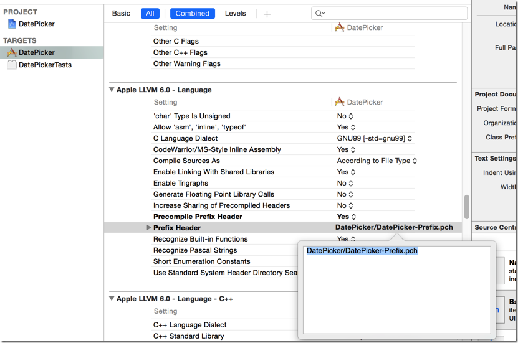518x343 pixels.
Task: Click the plus icon beside Levels
Action: (267, 14)
